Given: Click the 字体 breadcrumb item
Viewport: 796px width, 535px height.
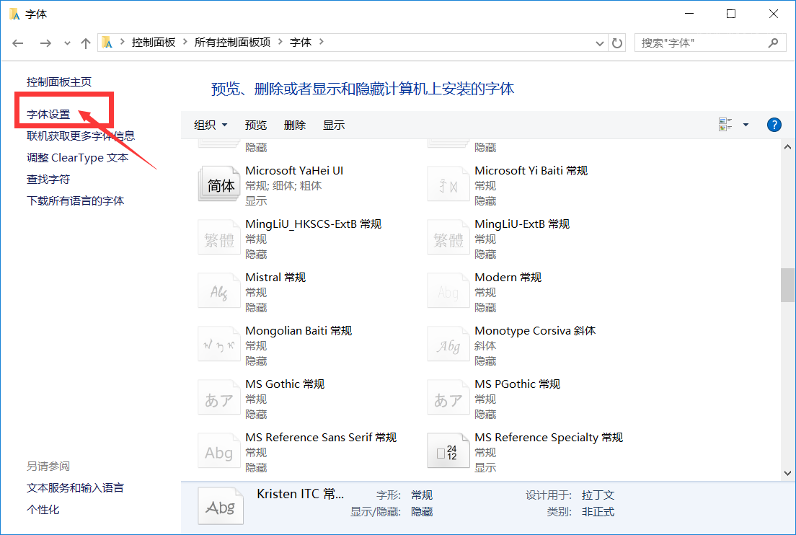Looking at the screenshot, I should coord(301,42).
